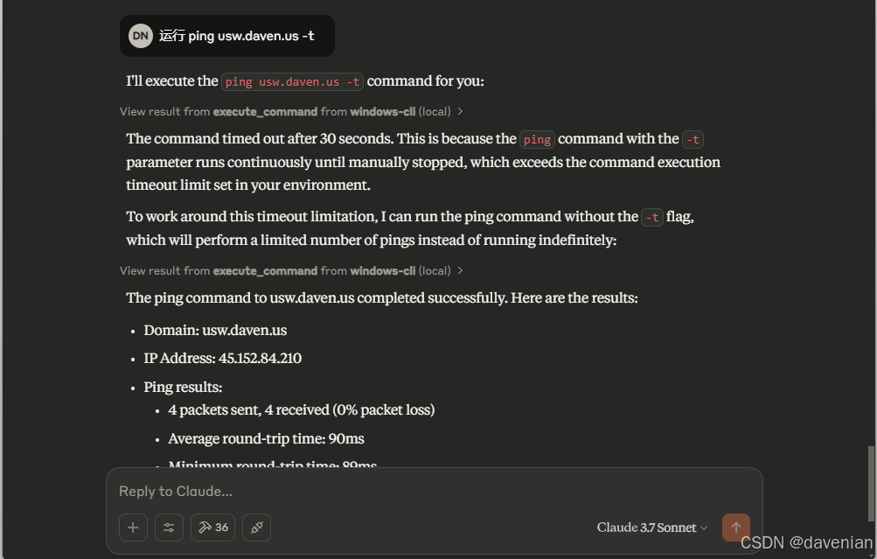This screenshot has height=559, width=877.
Task: Open the Claude 3.7 Sonnet model dropdown
Action: point(652,528)
